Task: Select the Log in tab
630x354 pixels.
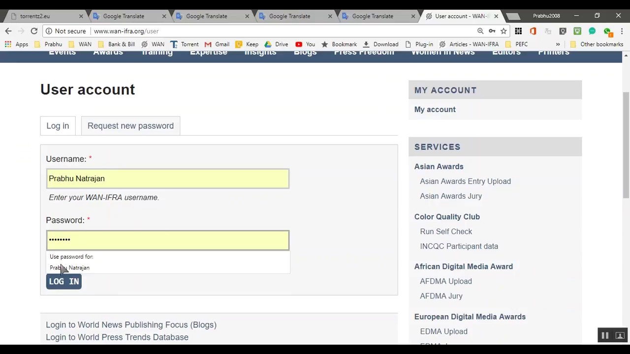Action: (58, 126)
